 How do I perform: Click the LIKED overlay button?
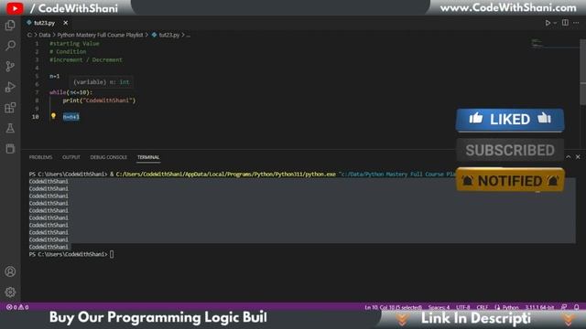tap(510, 120)
